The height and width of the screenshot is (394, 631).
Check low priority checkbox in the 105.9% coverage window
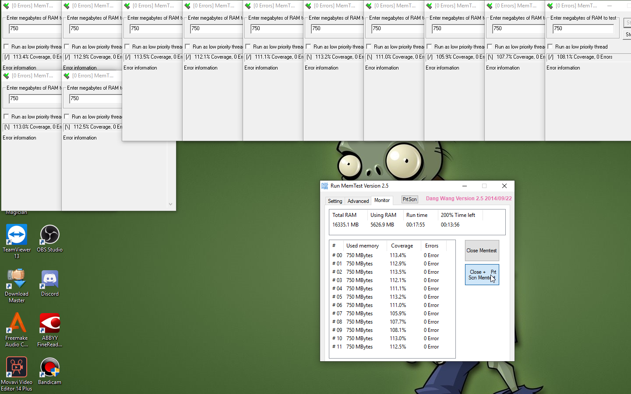click(x=429, y=47)
